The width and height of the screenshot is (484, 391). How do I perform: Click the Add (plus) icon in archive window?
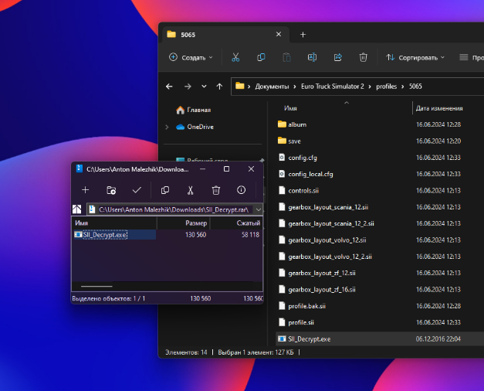pyautogui.click(x=85, y=190)
